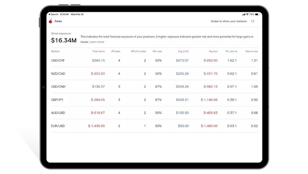Select avg profit $150.50
This screenshot has width=308, height=174.
[182, 113]
